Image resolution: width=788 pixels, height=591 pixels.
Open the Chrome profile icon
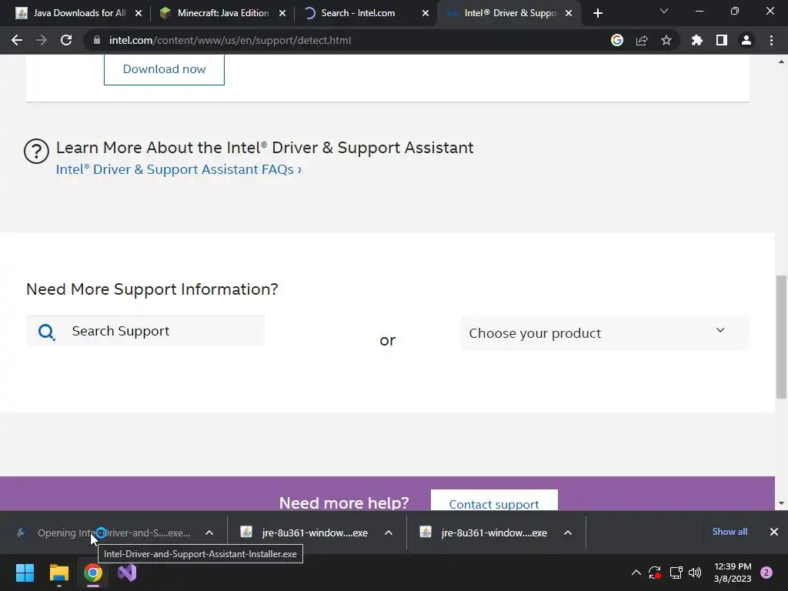tap(746, 40)
